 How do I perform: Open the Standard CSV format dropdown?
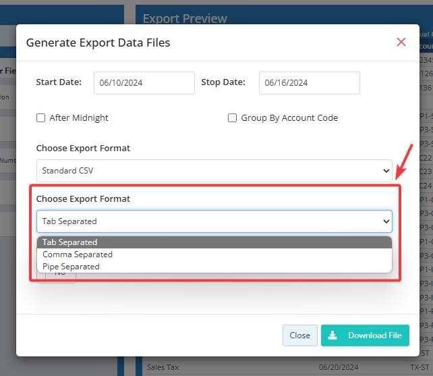[214, 171]
